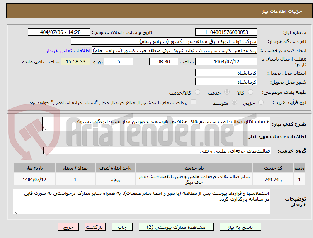Click the کد خدمت column header
The width and height of the screenshot is (313, 238).
coord(273,168)
